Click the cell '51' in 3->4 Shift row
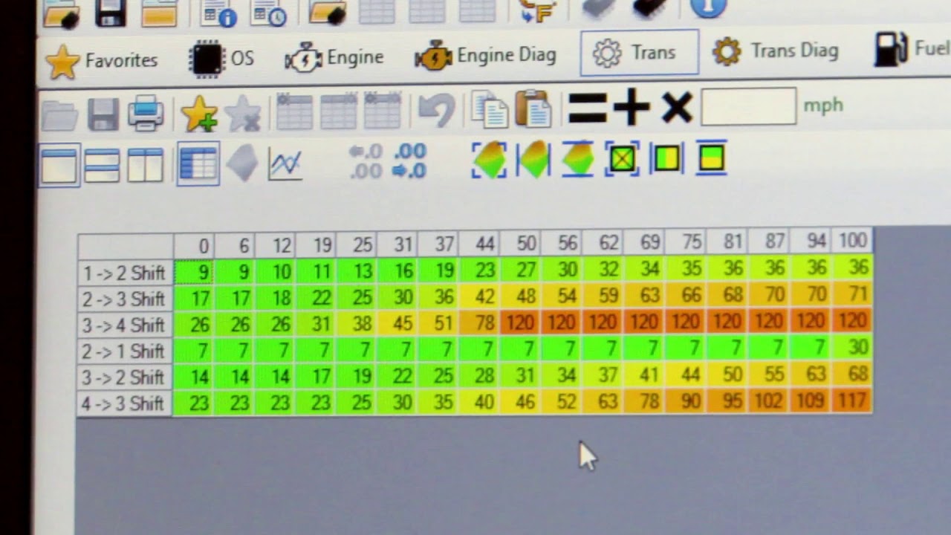 [x=438, y=323]
